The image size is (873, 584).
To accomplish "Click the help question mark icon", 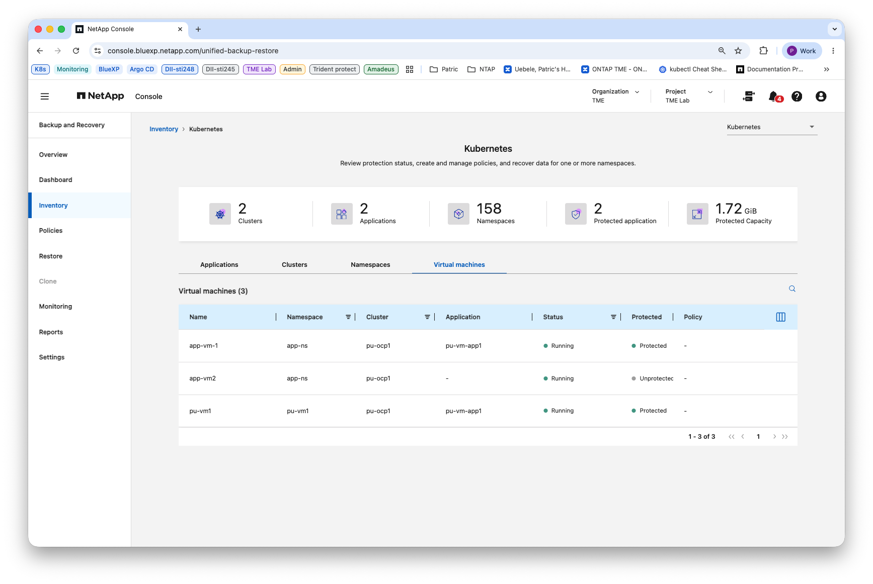I will (x=797, y=96).
